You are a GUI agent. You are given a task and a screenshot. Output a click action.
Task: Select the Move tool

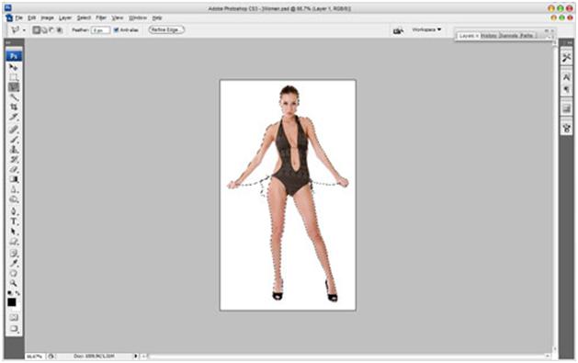pos(13,67)
